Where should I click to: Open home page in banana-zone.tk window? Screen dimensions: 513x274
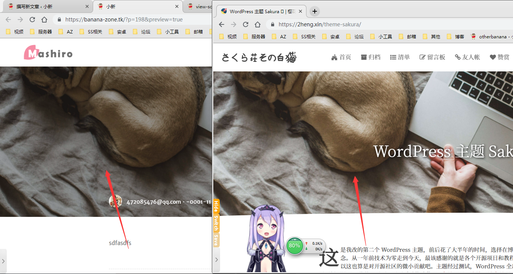pyautogui.click(x=44, y=20)
